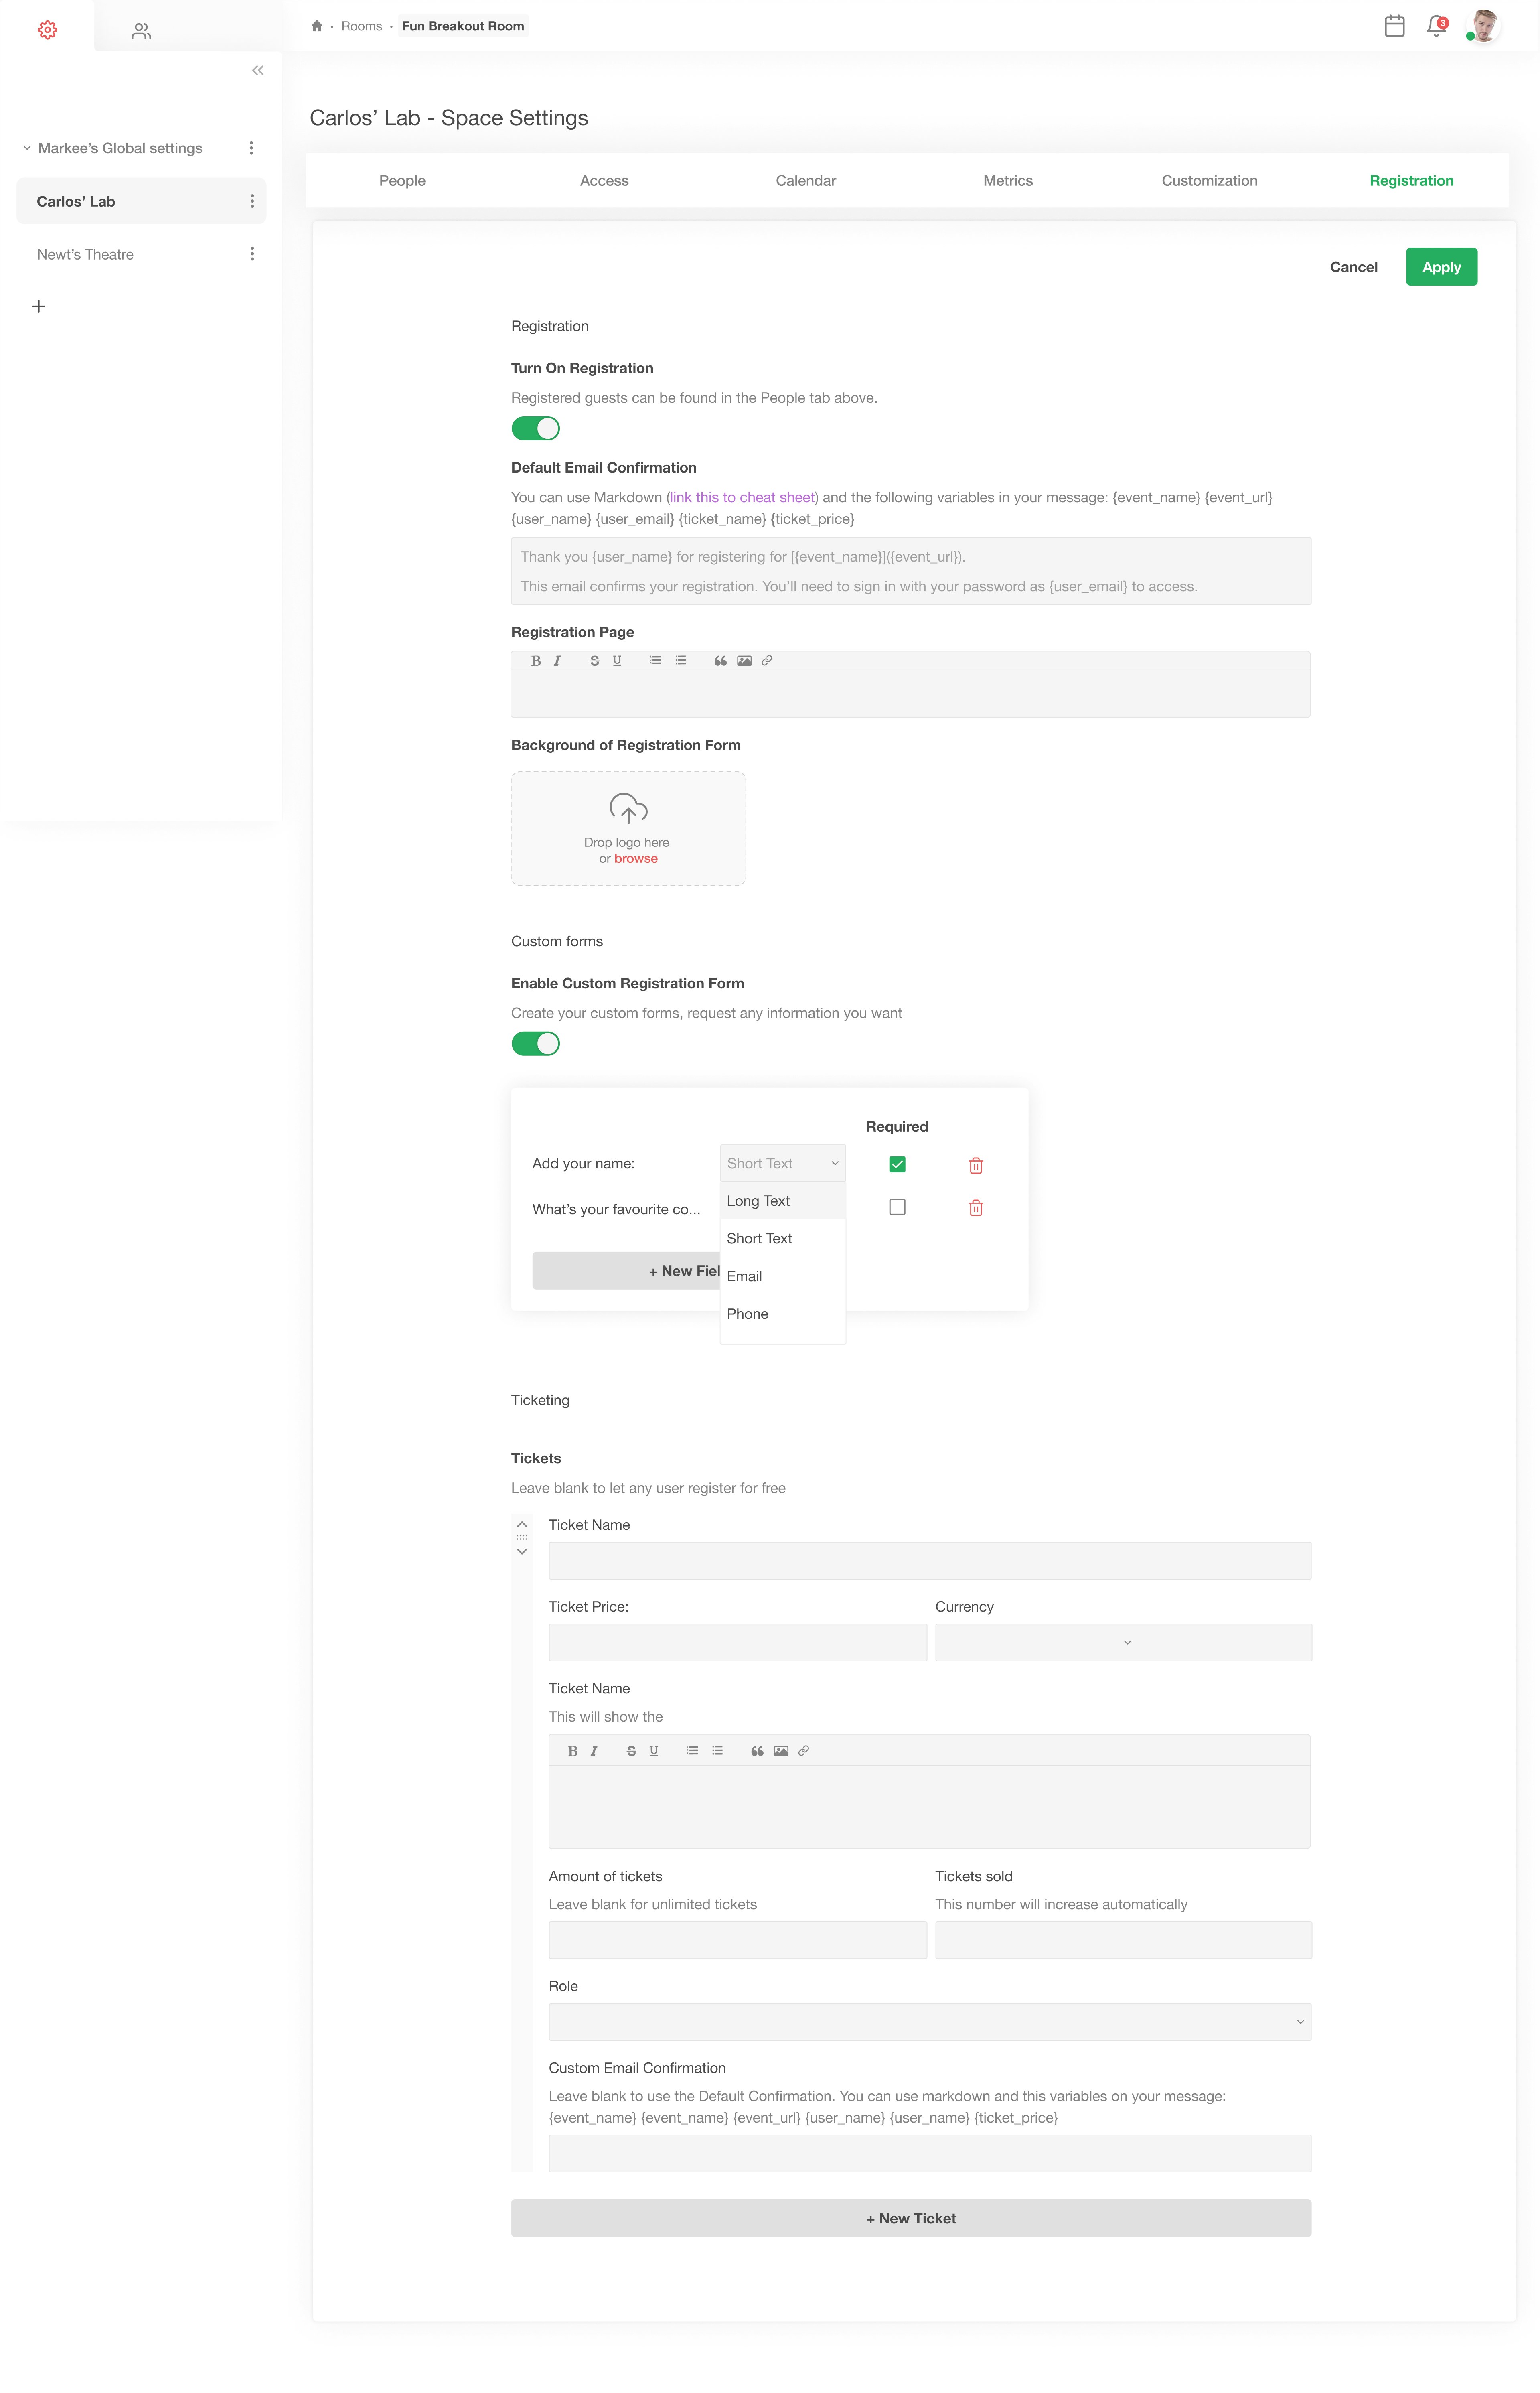Insert link in ticket description editor

click(x=804, y=1751)
